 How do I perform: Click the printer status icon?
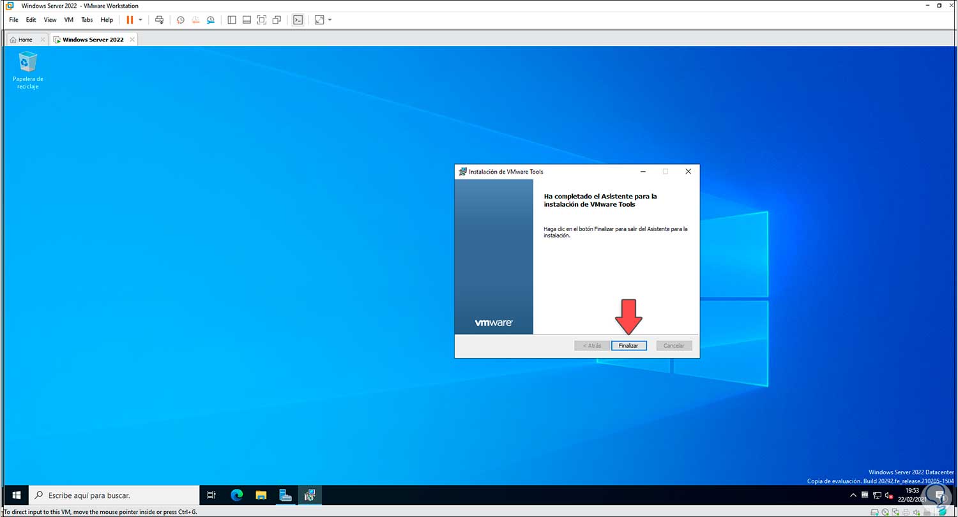pyautogui.click(x=907, y=512)
